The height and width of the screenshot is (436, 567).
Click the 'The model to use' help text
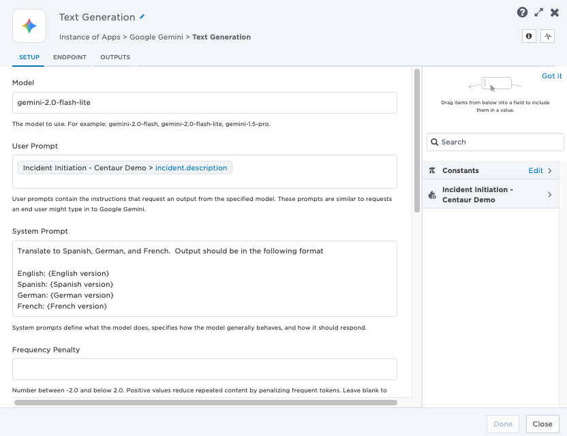click(141, 124)
